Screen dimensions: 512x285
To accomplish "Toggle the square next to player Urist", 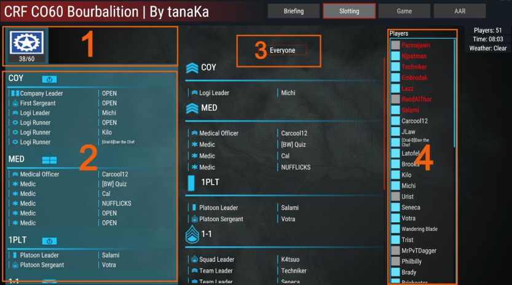I will [x=395, y=197].
